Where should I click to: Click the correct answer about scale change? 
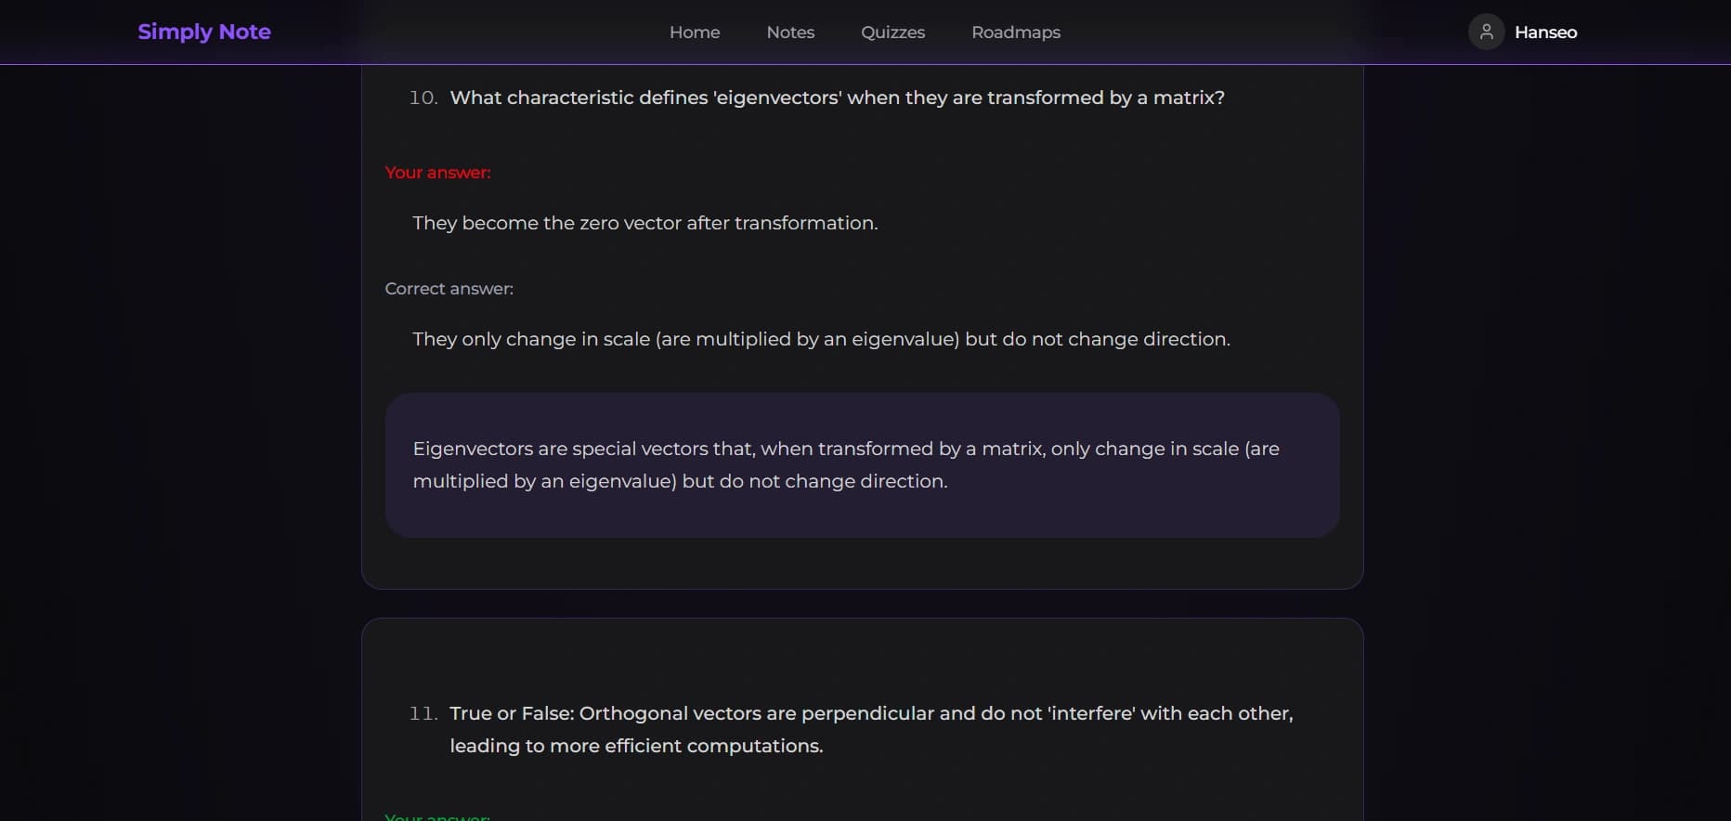821,339
